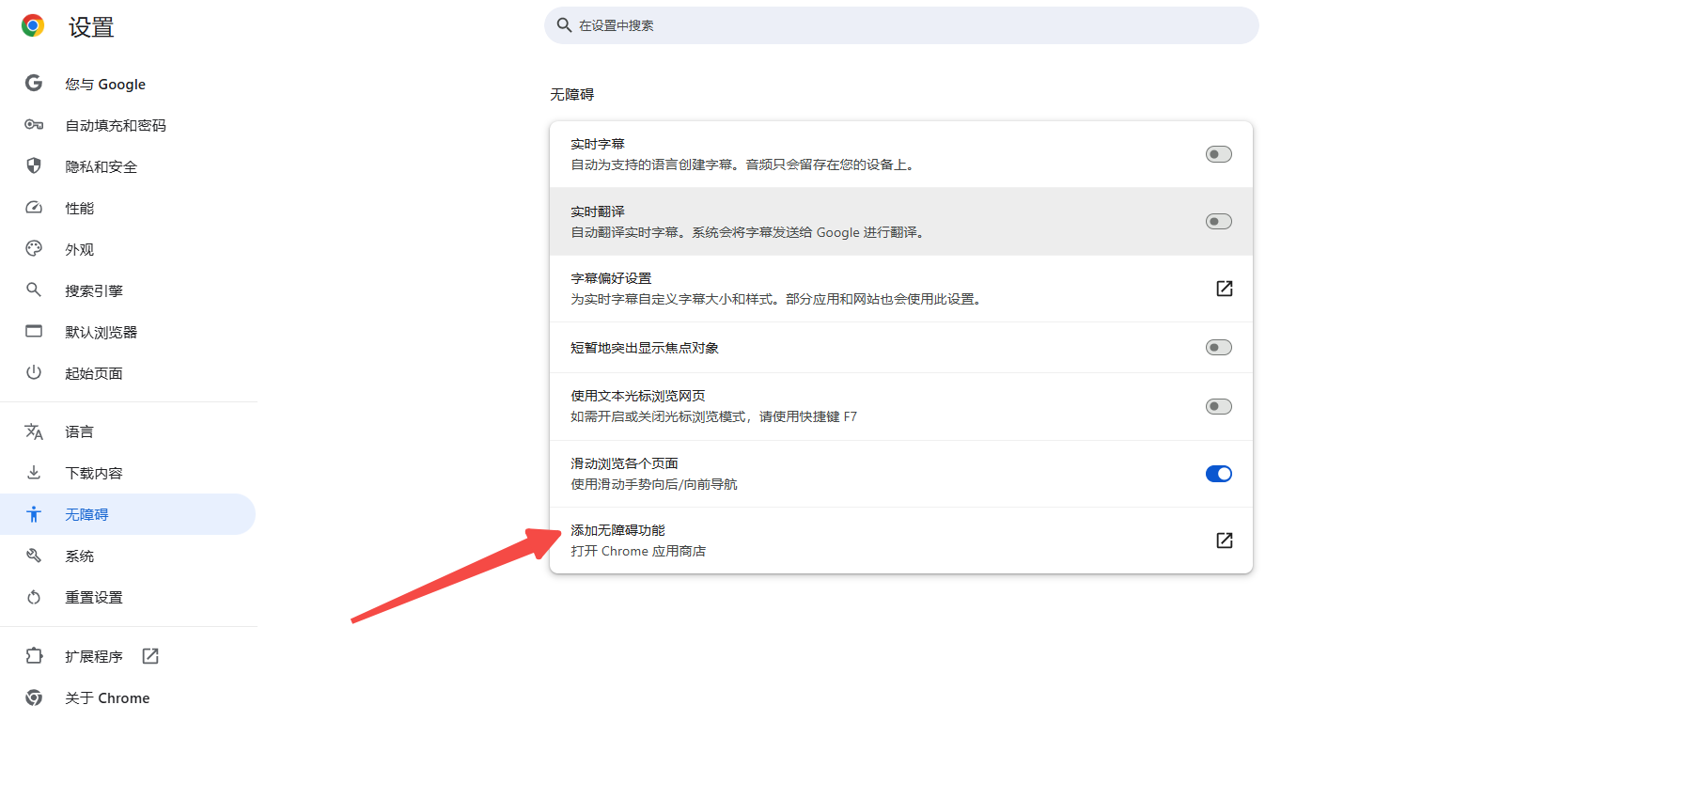Click the accessibility person icon for 无障碍
This screenshot has width=1687, height=799.
(x=34, y=514)
